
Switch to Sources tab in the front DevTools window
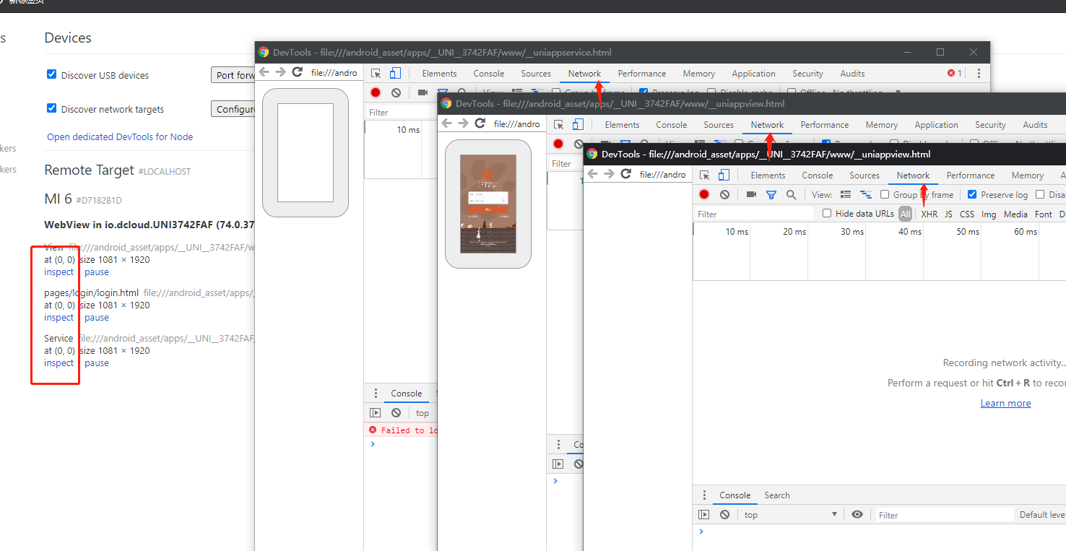(x=864, y=175)
